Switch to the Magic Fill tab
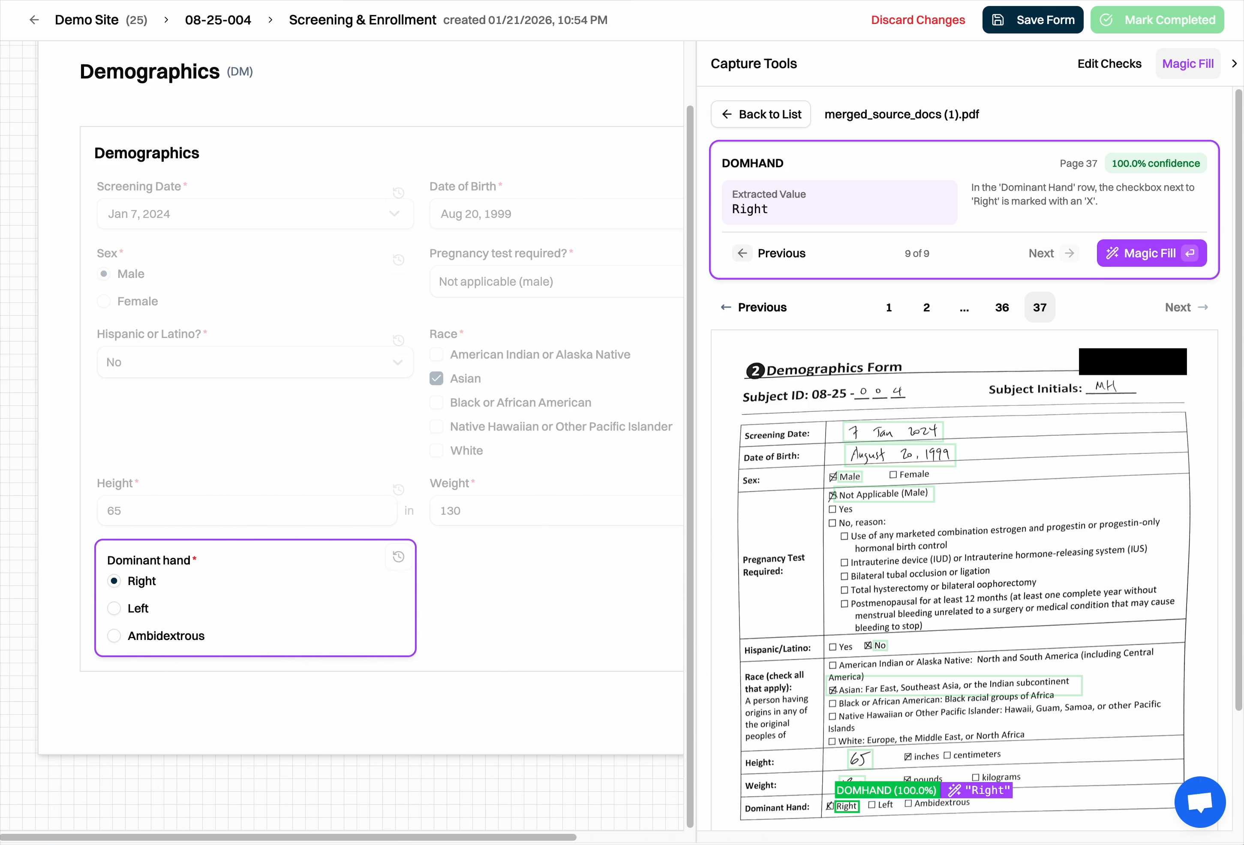1244x845 pixels. 1187,64
